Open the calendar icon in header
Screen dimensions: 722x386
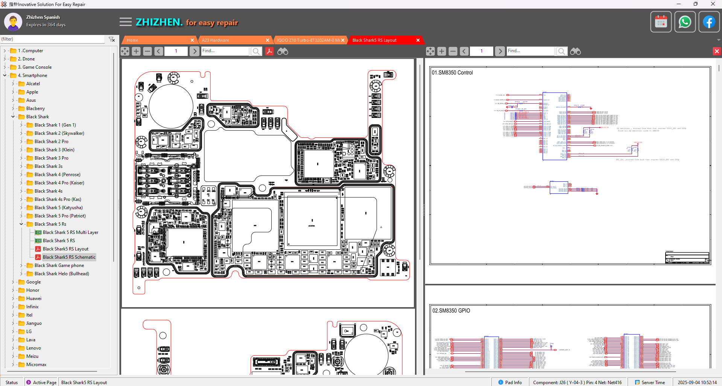point(661,22)
